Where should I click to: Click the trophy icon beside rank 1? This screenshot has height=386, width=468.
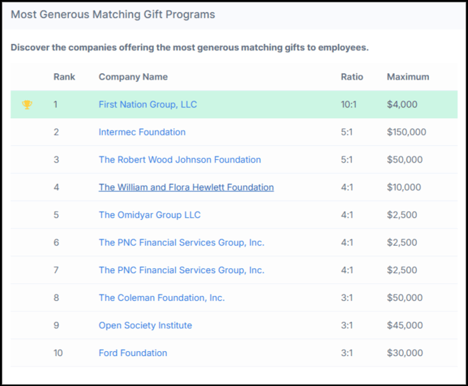coord(27,105)
